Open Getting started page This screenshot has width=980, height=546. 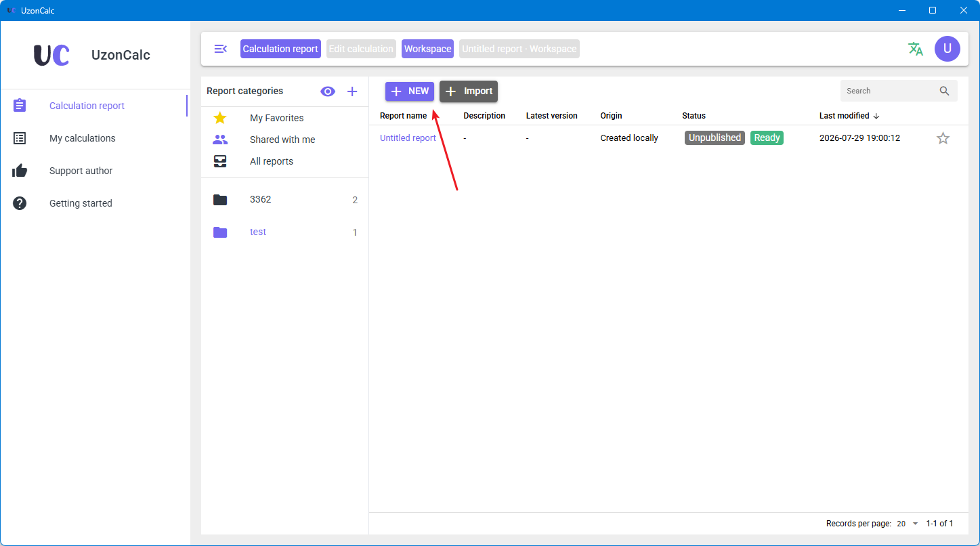pos(93,203)
